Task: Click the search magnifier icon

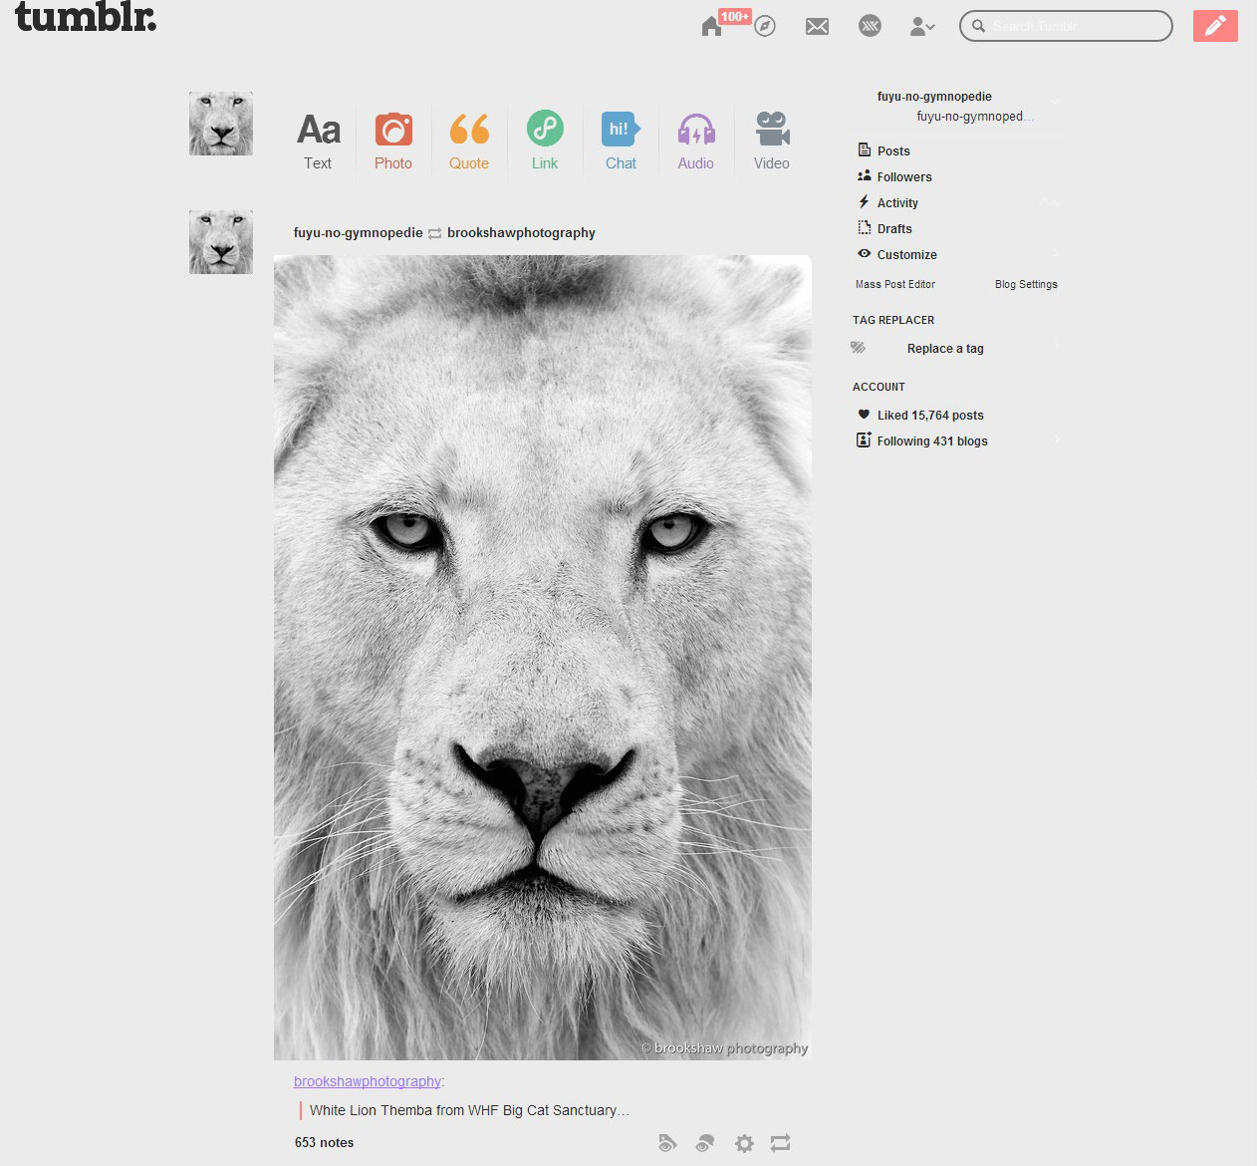Action: tap(978, 26)
